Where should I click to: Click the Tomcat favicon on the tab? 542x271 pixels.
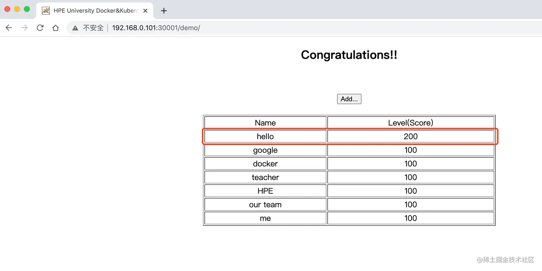[x=46, y=11]
